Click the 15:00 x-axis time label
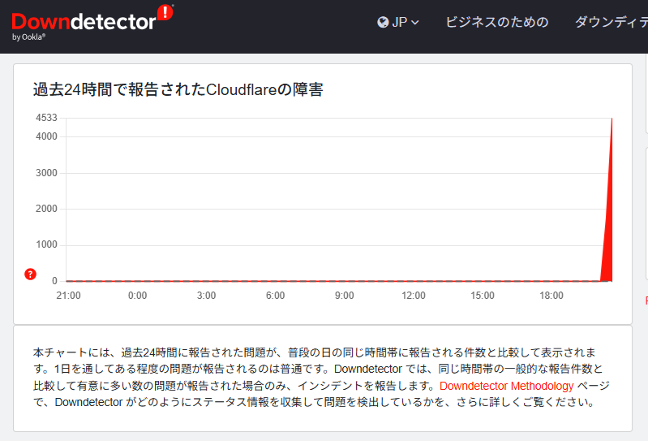The image size is (648, 441). [483, 296]
